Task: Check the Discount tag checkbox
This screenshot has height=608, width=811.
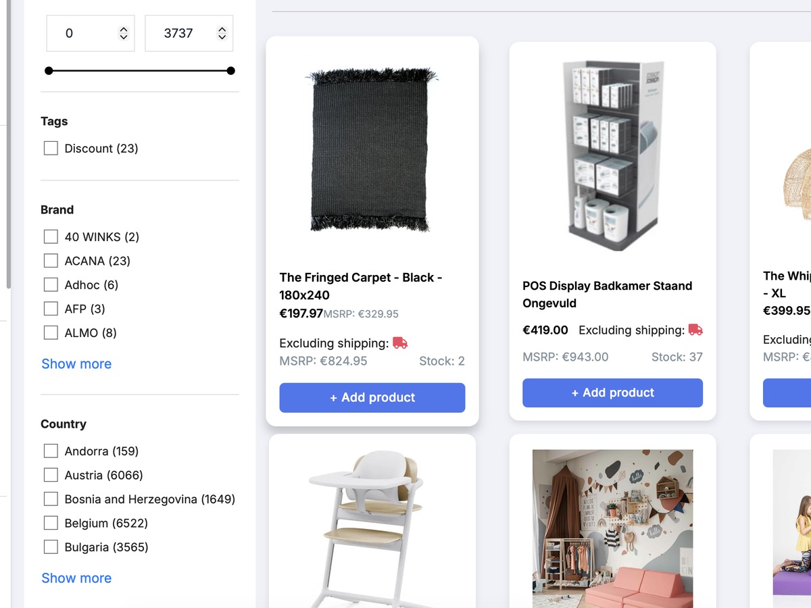Action: point(51,148)
